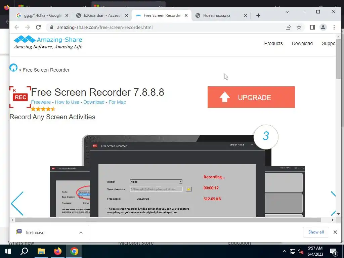Follow the Freeware link

[41, 102]
